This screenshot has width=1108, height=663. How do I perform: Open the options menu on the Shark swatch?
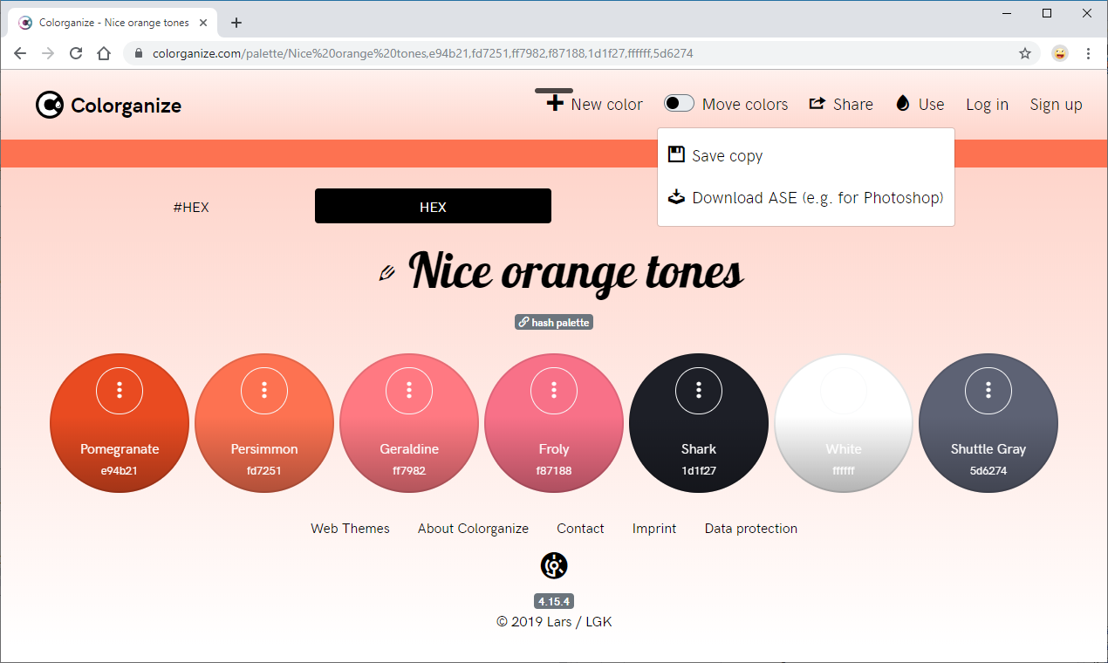pyautogui.click(x=699, y=390)
